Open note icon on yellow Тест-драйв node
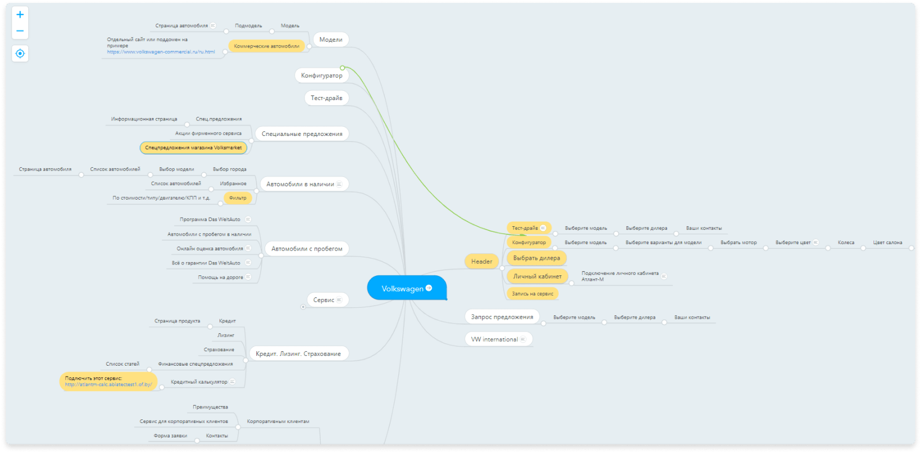This screenshot has width=921, height=453. pyautogui.click(x=543, y=228)
